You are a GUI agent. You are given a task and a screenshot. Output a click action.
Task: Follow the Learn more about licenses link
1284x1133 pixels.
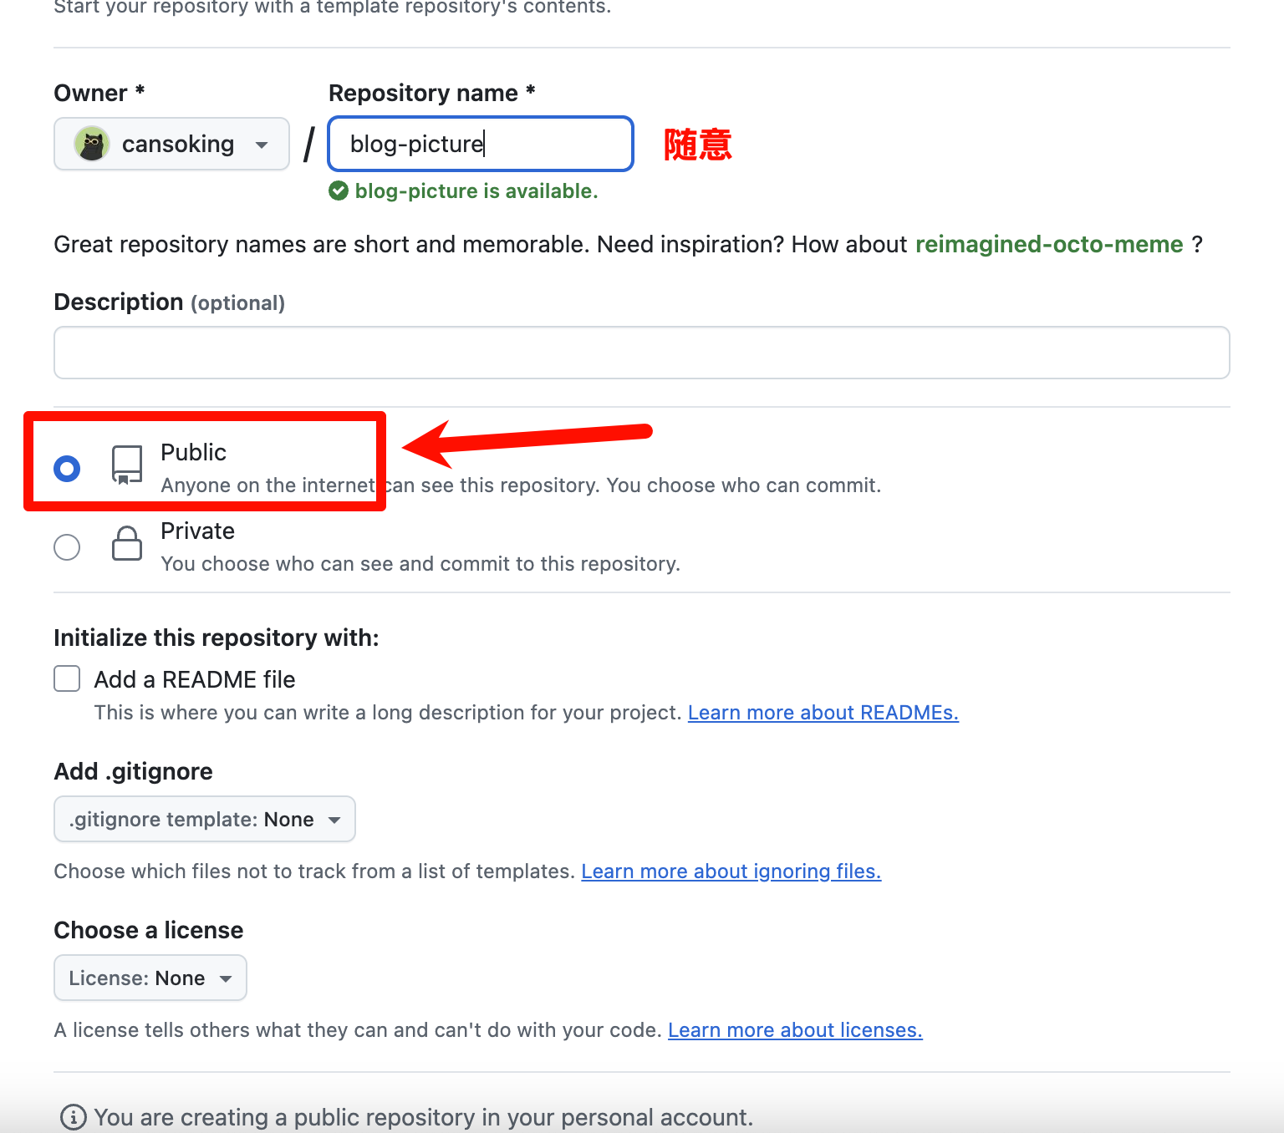(x=795, y=1030)
